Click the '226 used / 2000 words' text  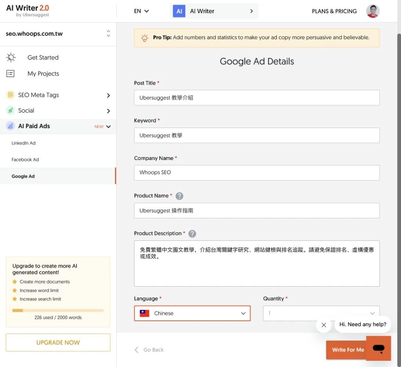pyautogui.click(x=58, y=318)
